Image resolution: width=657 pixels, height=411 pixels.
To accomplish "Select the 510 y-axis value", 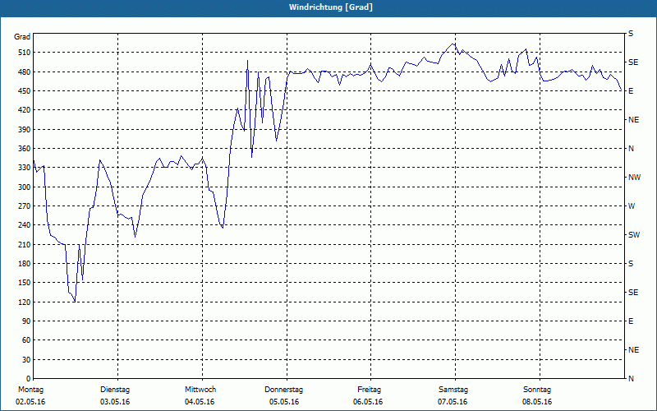I will [25, 53].
